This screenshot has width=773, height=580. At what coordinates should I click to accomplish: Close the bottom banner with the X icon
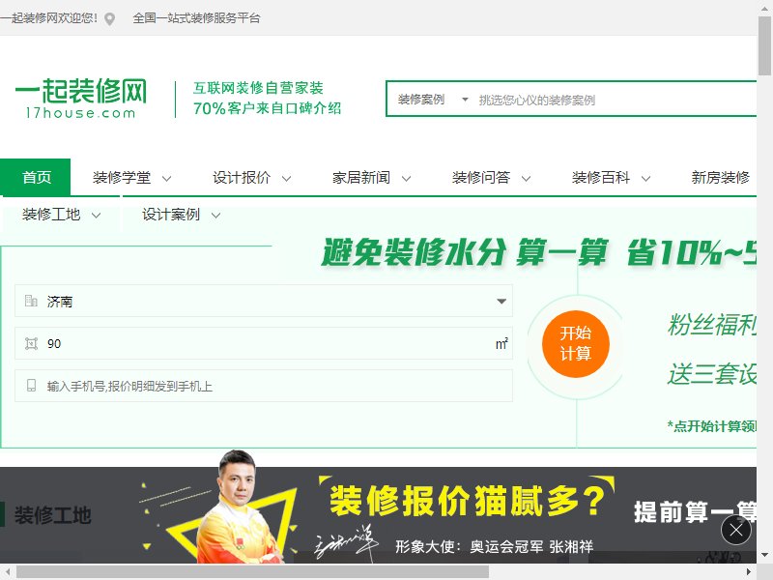pyautogui.click(x=736, y=530)
